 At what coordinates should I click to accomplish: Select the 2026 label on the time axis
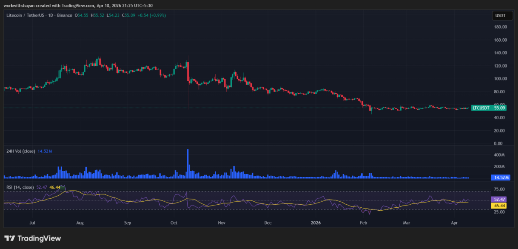pyautogui.click(x=315, y=223)
